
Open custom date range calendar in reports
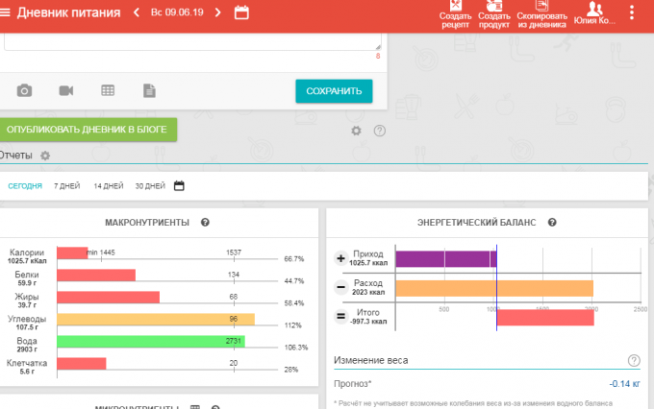[x=179, y=185]
